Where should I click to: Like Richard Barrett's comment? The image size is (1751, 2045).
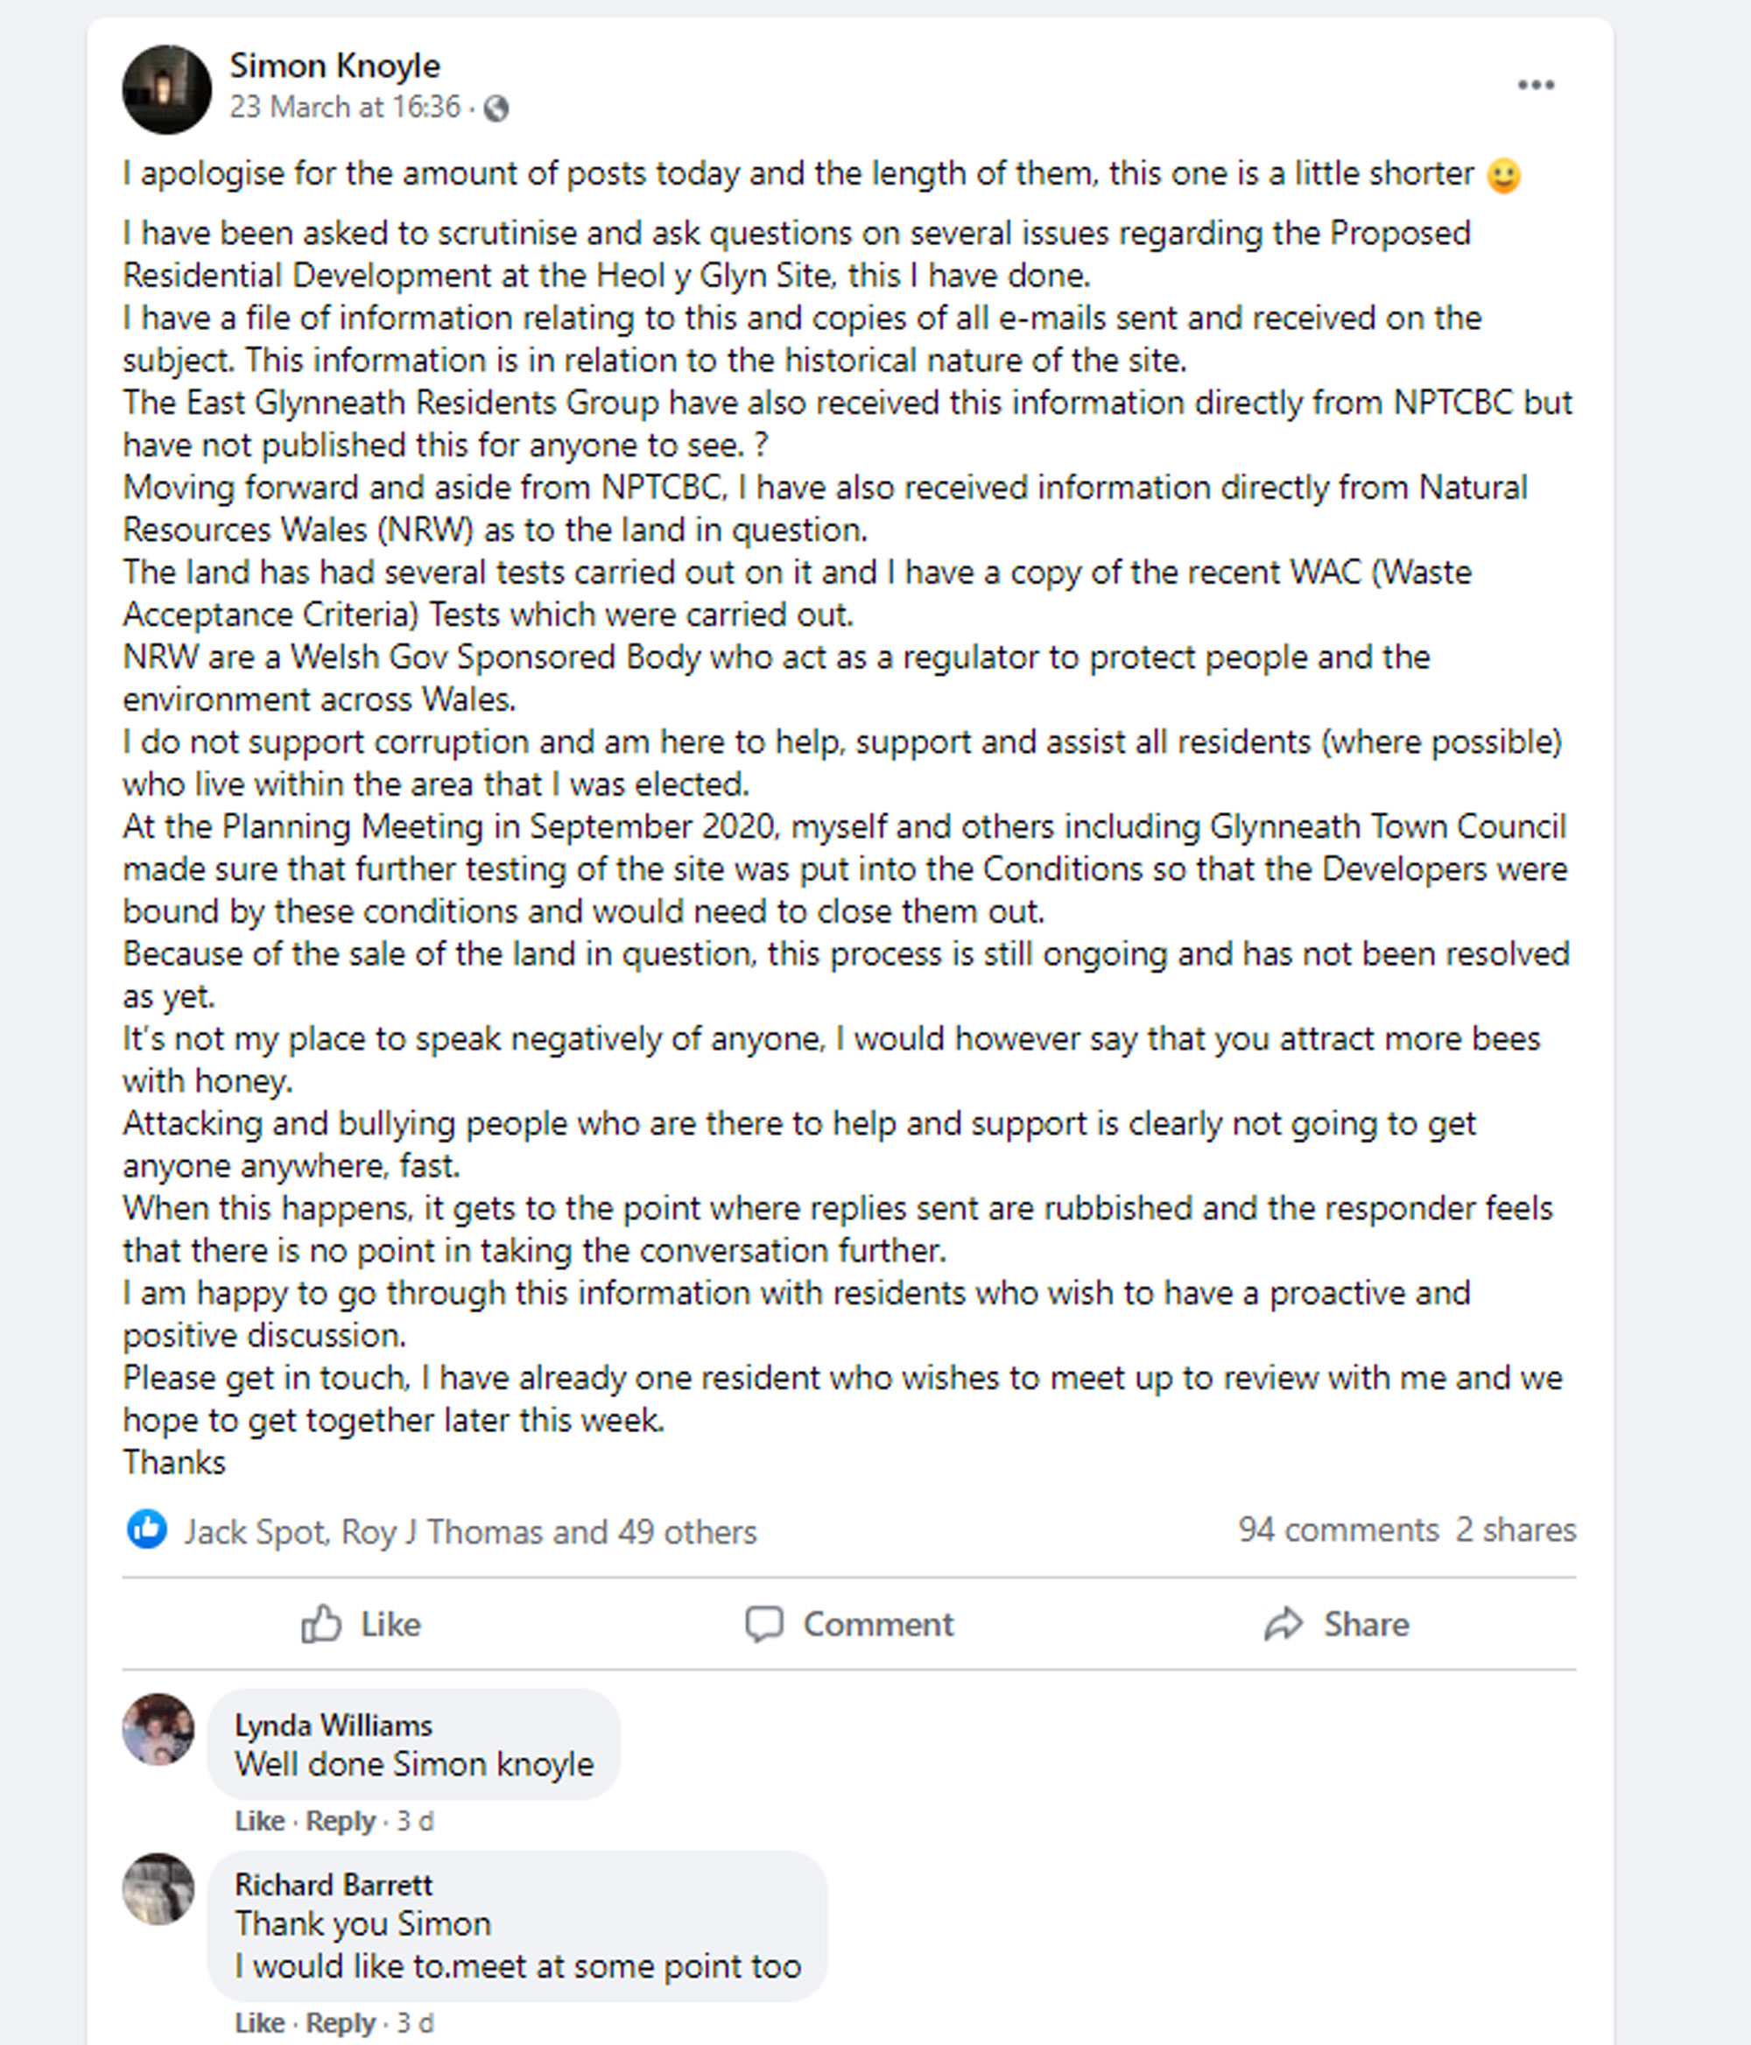click(260, 2022)
